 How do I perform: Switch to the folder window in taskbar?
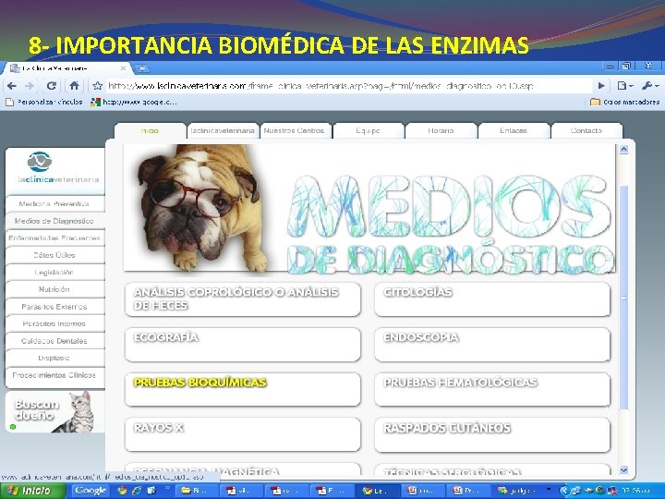[197, 491]
